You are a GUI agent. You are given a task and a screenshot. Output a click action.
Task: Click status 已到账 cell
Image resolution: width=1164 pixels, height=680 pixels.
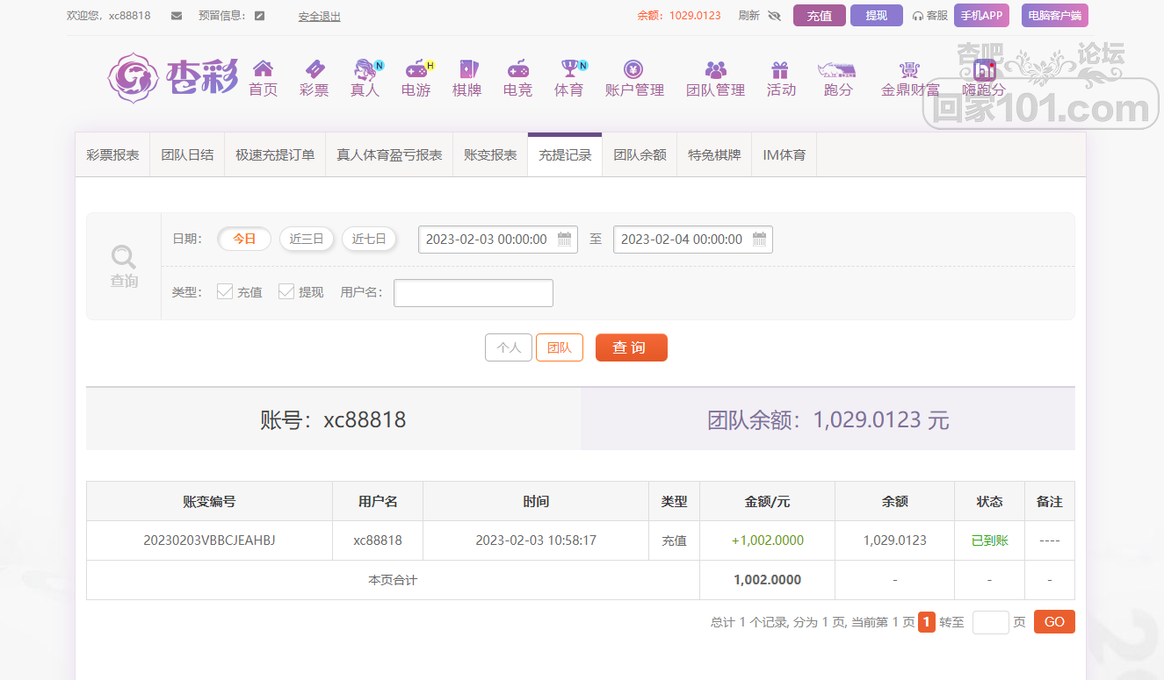tap(990, 540)
